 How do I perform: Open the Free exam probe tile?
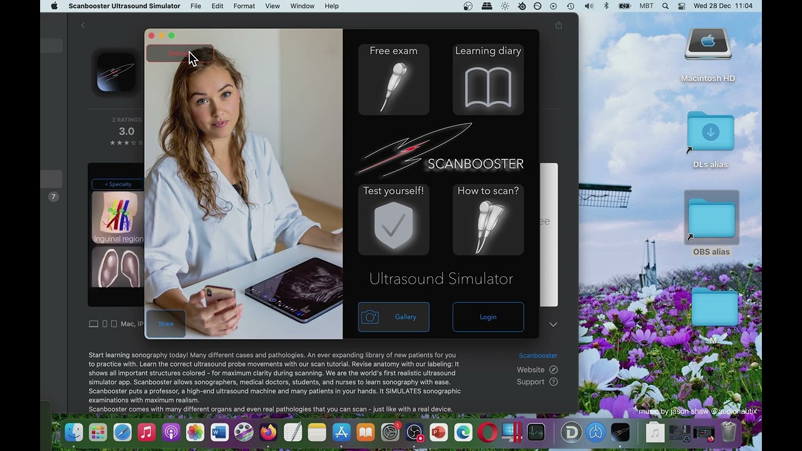[393, 80]
